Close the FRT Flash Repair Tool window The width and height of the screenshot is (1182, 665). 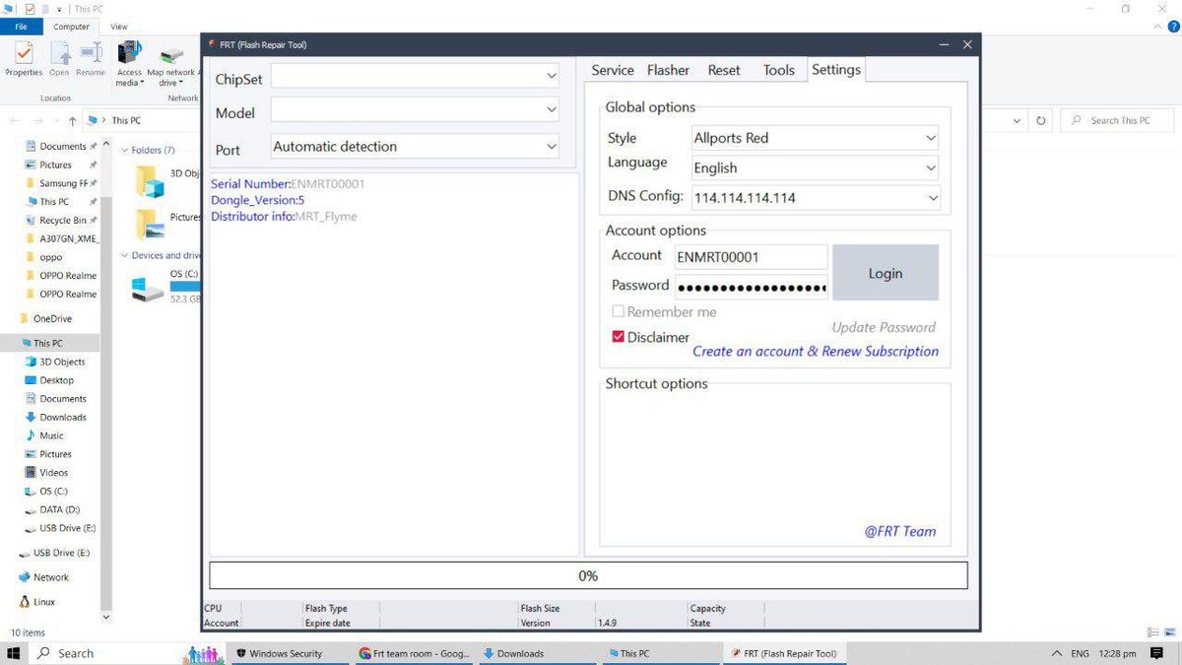[x=967, y=44]
